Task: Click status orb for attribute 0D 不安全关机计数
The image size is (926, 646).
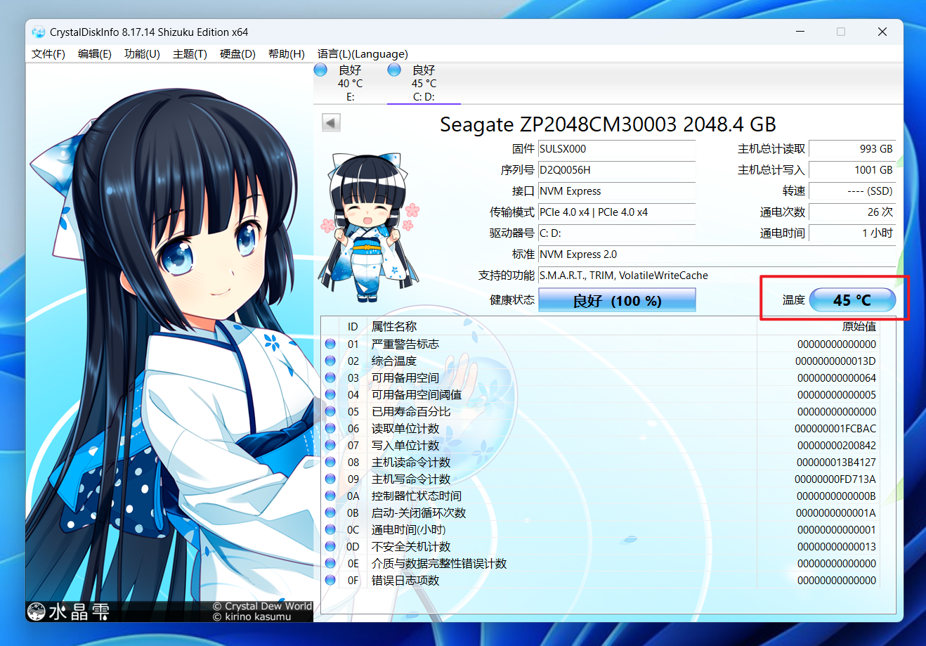Action: point(330,547)
